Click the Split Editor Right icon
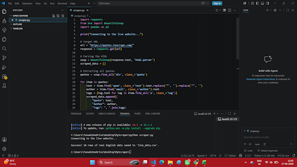The image size is (297, 167). pyautogui.click(x=230, y=10)
